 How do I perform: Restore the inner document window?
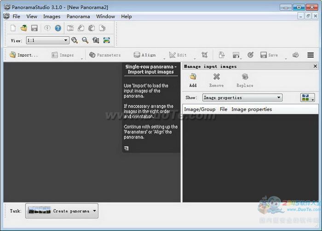click(x=308, y=16)
